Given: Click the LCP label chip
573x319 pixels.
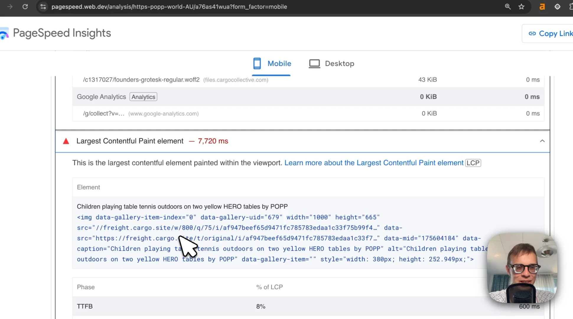Looking at the screenshot, I should [473, 163].
